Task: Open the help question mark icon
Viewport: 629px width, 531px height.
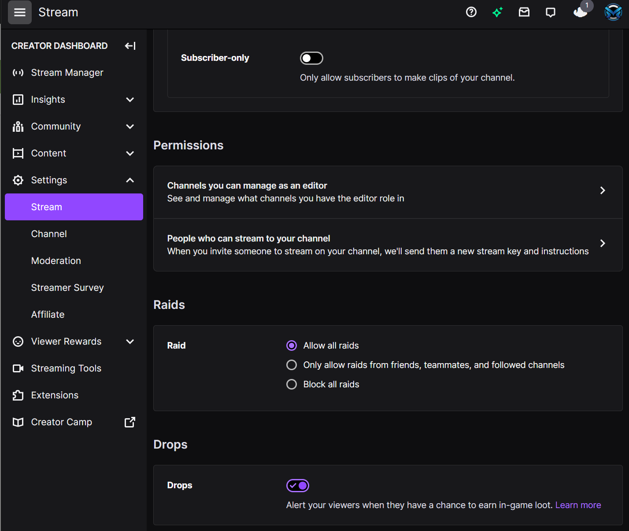Action: pyautogui.click(x=471, y=12)
